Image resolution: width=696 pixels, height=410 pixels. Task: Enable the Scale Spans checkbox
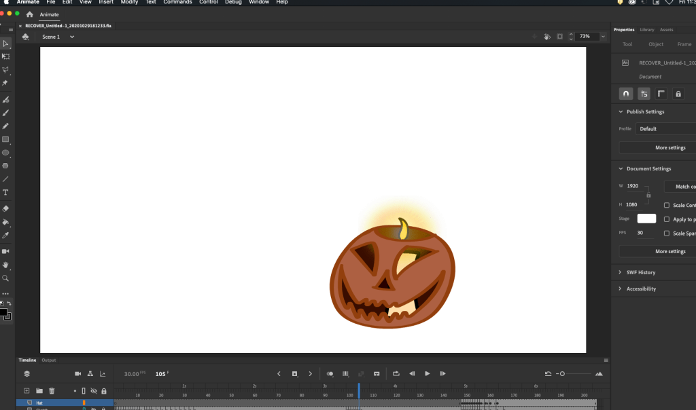pyautogui.click(x=666, y=234)
